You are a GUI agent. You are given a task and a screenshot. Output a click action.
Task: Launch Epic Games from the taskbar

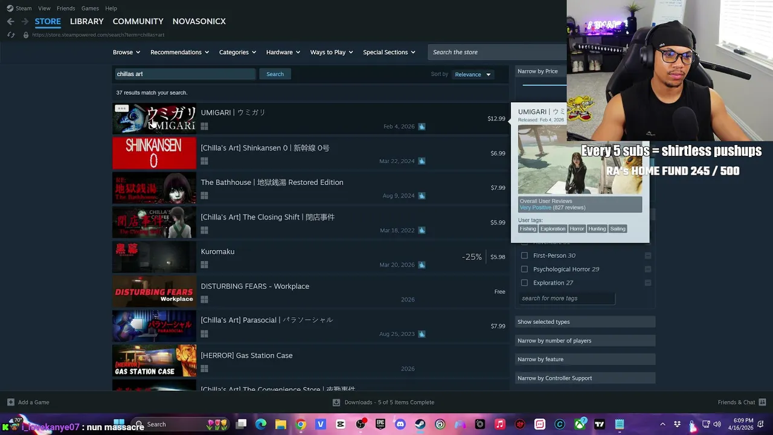(380, 424)
